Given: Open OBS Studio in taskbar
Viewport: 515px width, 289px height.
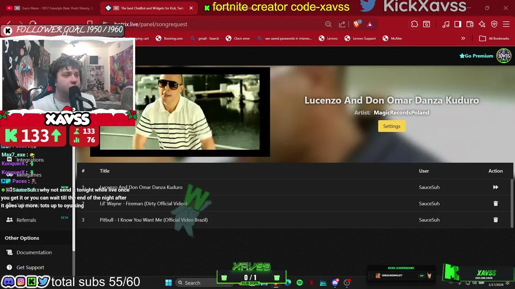Looking at the screenshot, I should pos(347,283).
